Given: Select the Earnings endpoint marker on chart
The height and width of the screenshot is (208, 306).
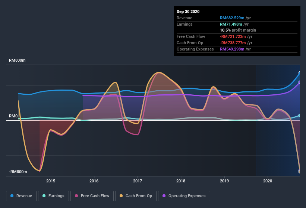Looking at the screenshot, I should click(300, 116).
